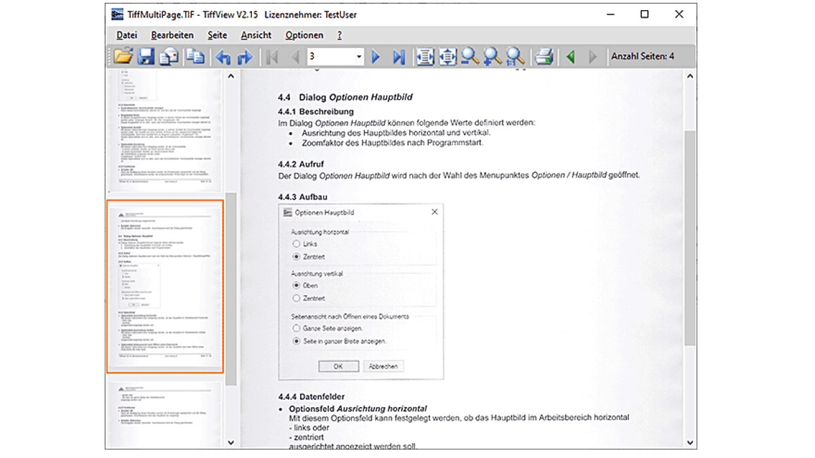Click the copy pages toolbar icon
815x458 pixels.
(x=196, y=57)
